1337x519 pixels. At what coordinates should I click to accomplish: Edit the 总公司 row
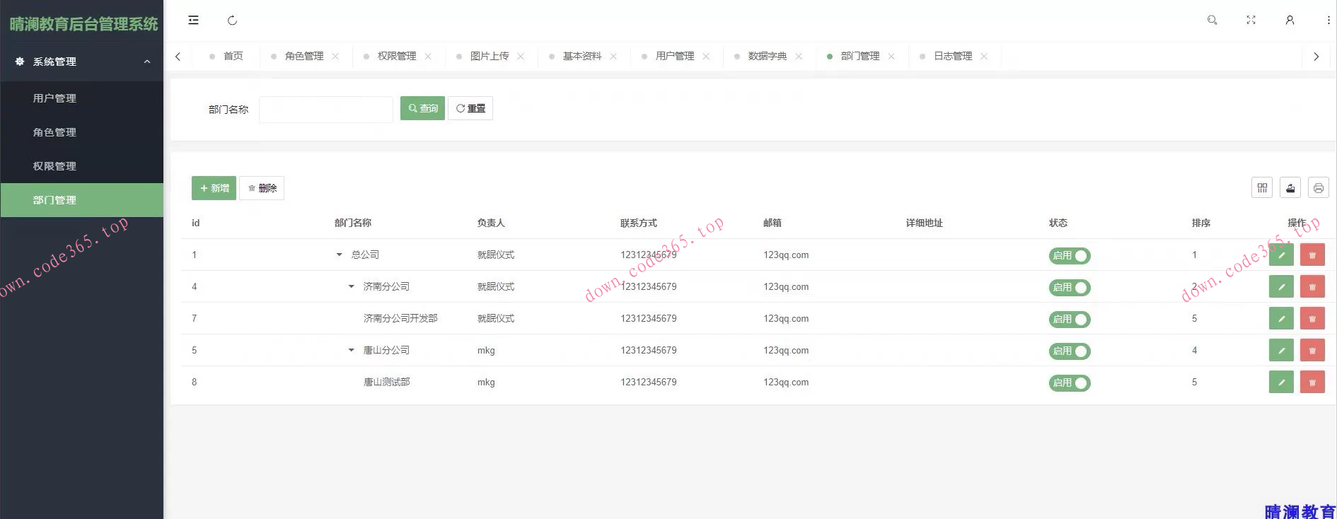(x=1281, y=255)
